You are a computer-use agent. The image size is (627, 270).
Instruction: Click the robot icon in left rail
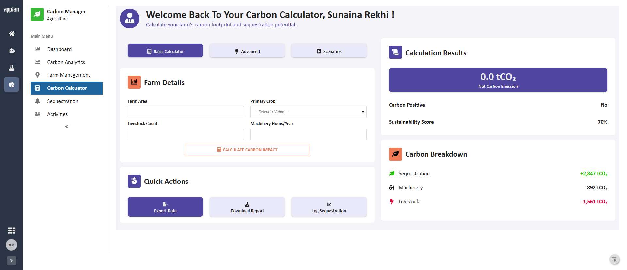(11, 51)
